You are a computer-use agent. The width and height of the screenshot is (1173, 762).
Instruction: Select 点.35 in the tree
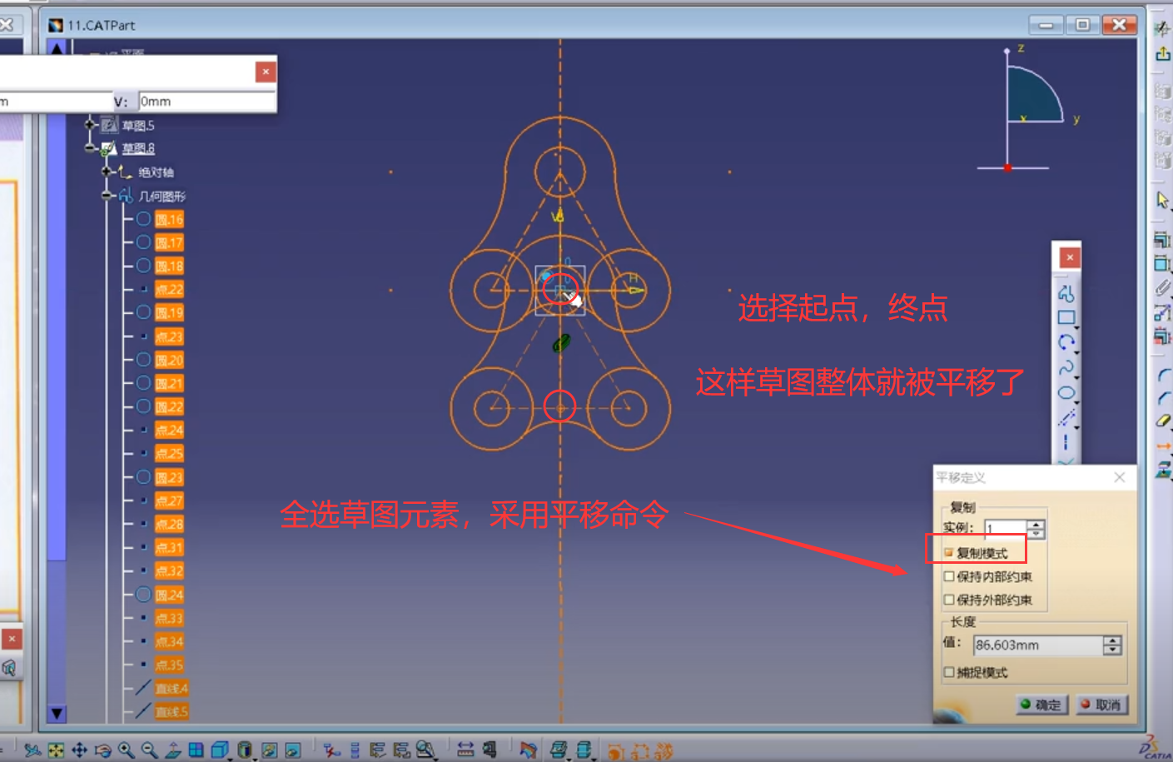point(169,665)
